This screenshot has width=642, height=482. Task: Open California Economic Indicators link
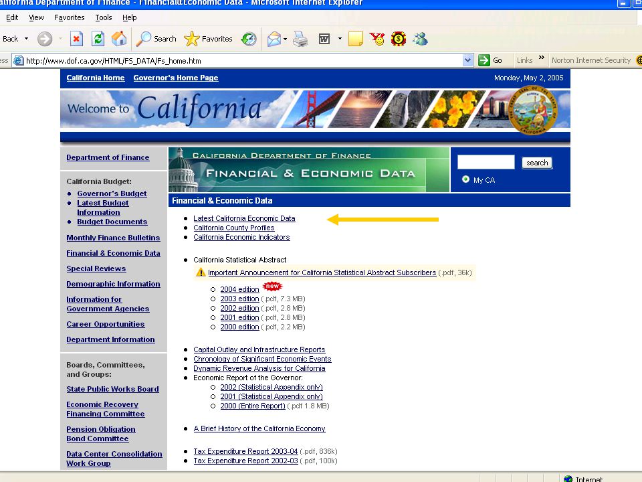coord(241,237)
